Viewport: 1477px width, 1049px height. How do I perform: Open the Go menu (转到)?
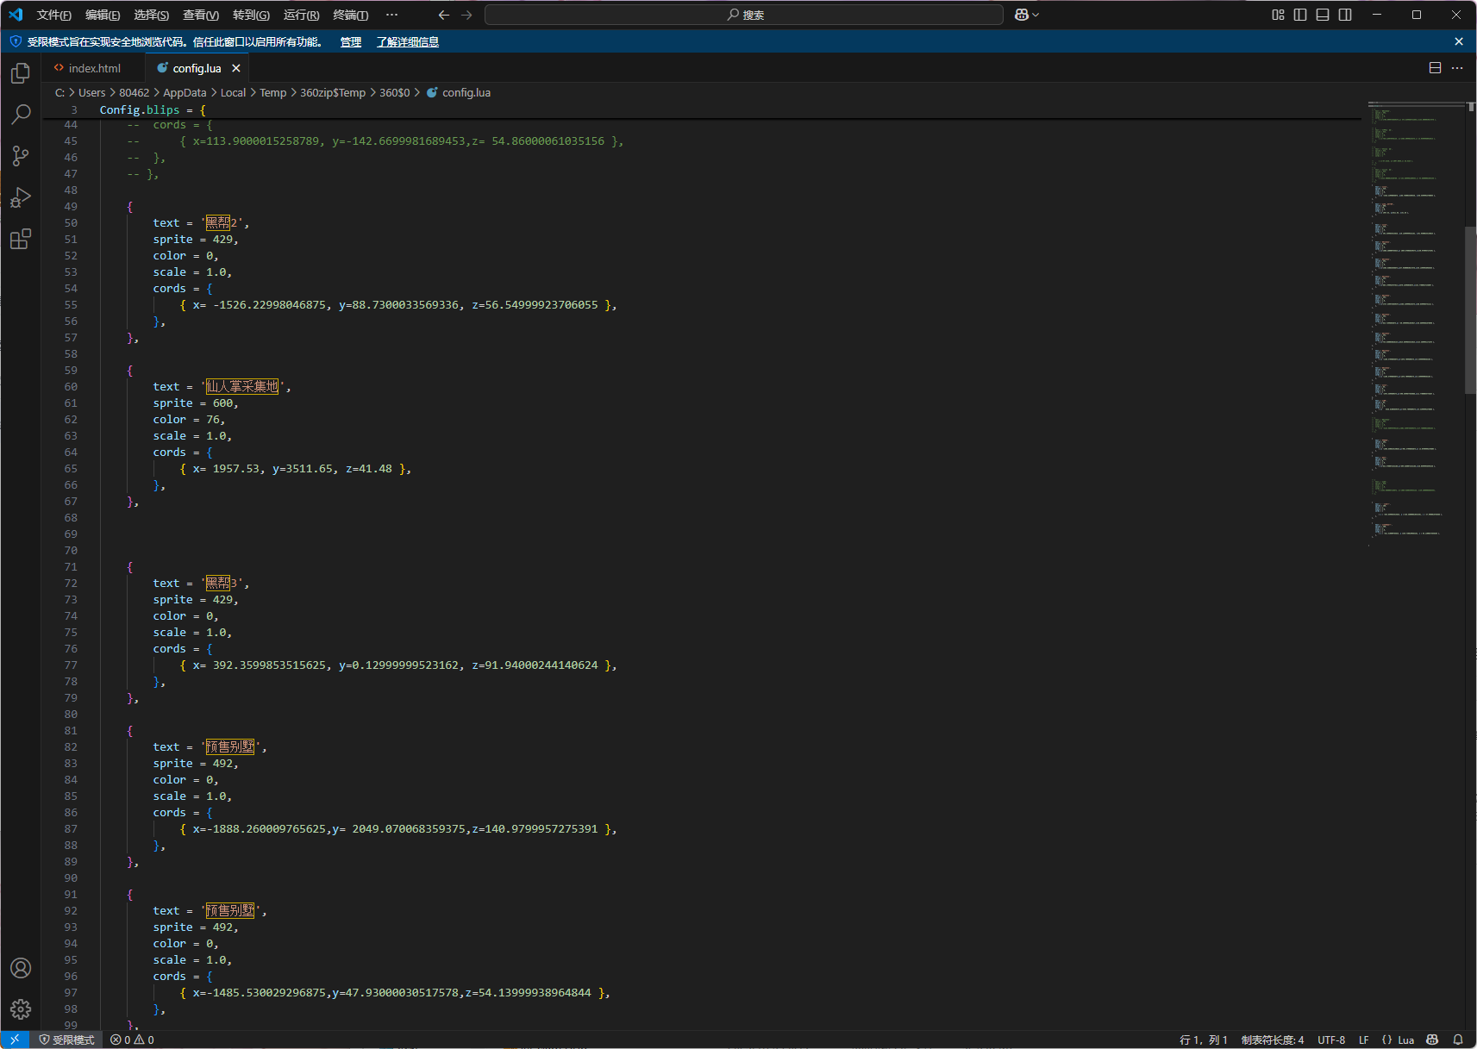coord(251,15)
